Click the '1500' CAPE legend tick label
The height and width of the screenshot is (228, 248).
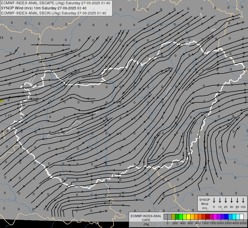pos(213,223)
